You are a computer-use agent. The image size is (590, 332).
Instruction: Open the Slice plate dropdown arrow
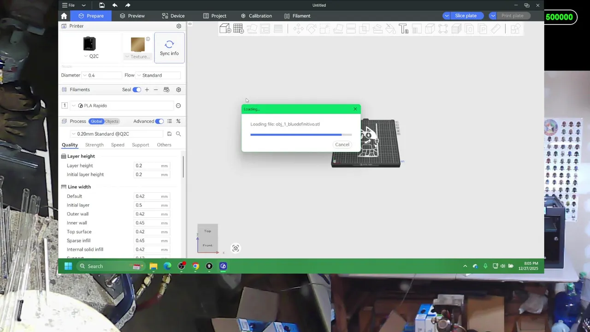tap(446, 16)
